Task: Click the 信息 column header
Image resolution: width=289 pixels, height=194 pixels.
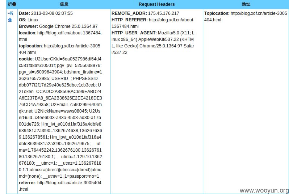Action: point(64,4)
